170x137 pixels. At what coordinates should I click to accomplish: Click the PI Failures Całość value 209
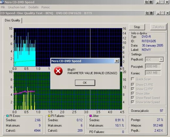(x=80, y=131)
